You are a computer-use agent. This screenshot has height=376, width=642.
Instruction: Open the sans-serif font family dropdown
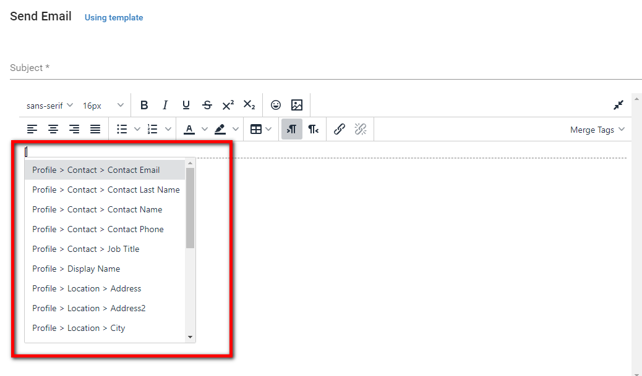coord(49,106)
